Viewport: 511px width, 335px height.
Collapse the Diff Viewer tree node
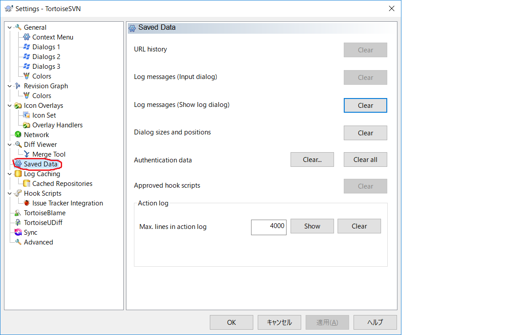9,145
